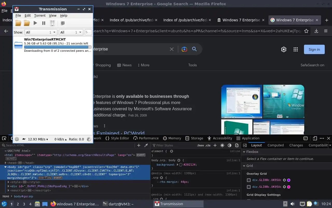This screenshot has width=332, height=208.
Task: Toggle light color scheme simulation sun icon
Action: pyautogui.click(x=222, y=145)
